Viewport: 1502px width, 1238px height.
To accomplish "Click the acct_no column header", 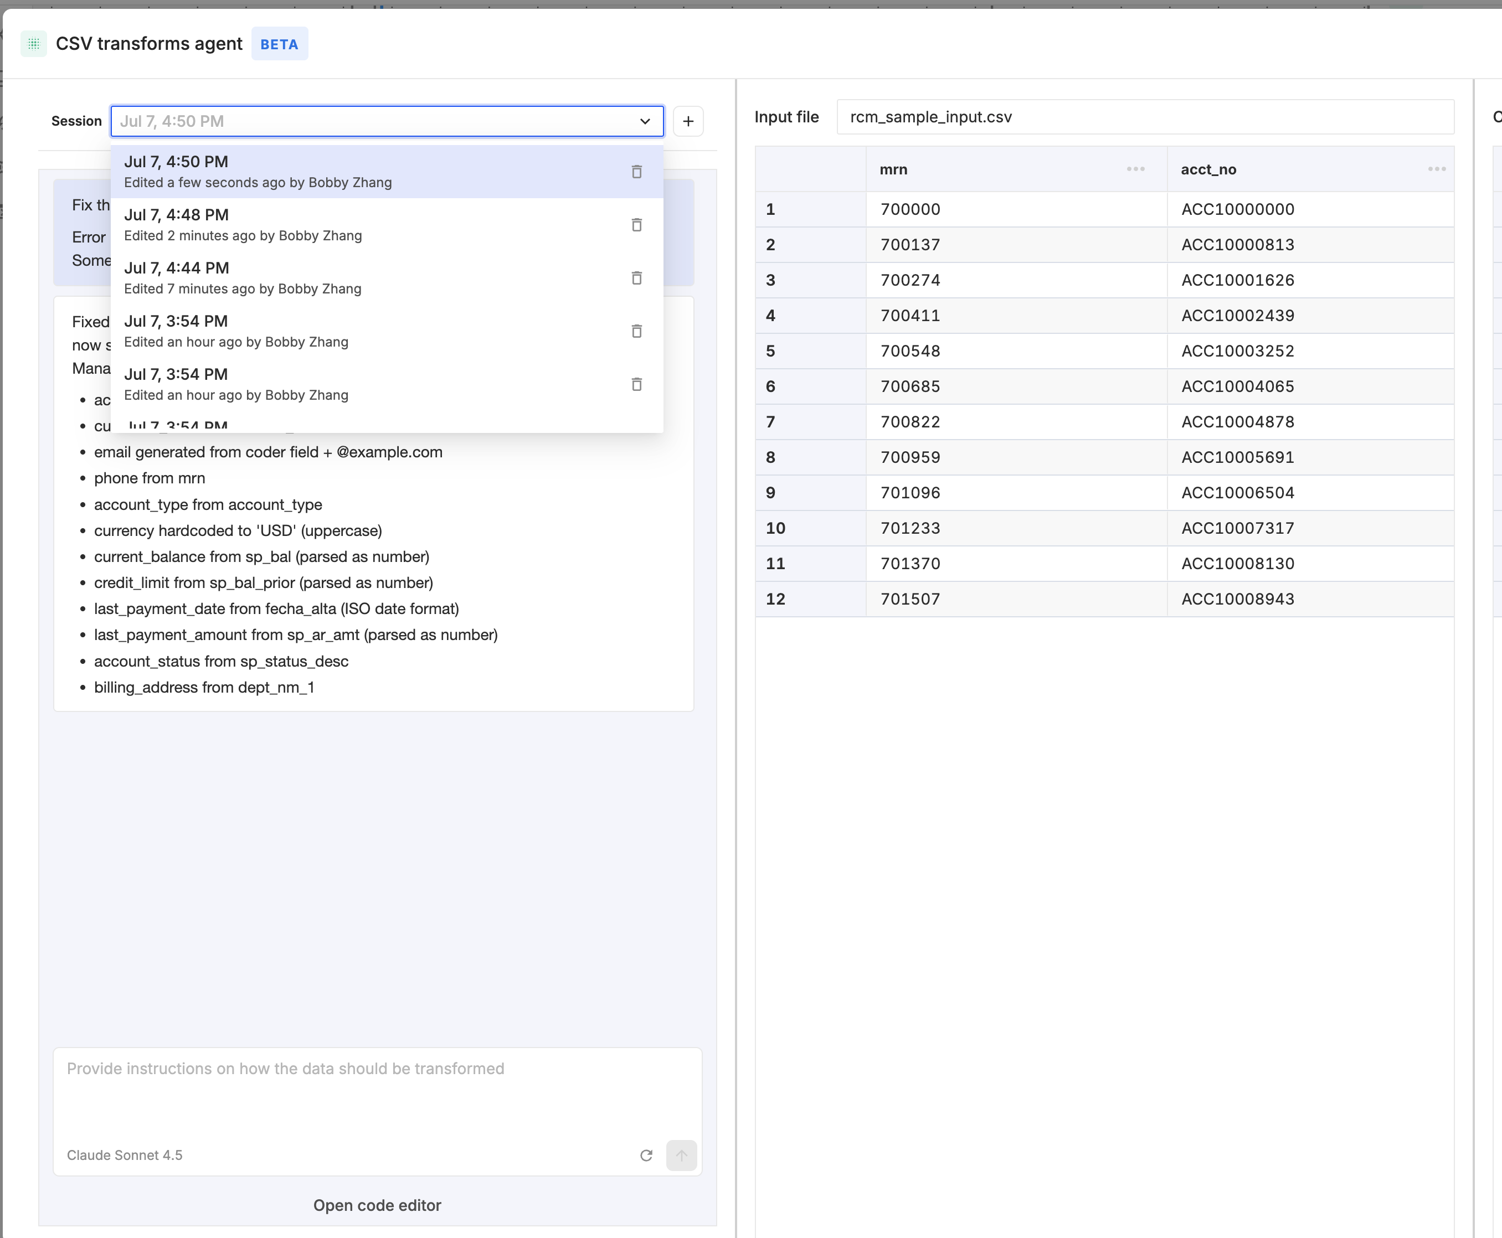I will coord(1310,169).
